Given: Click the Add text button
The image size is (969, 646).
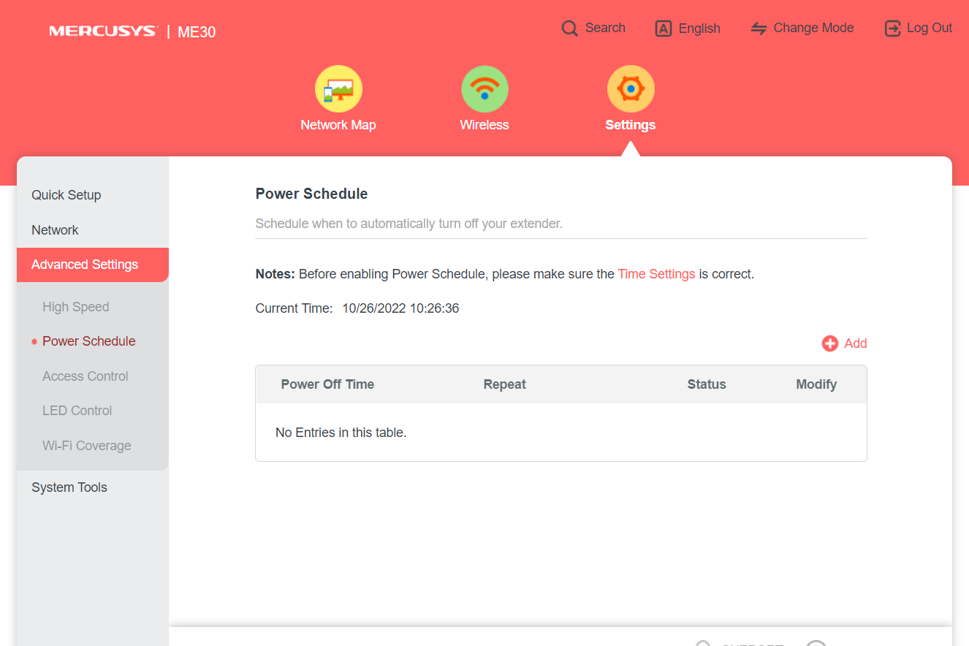Looking at the screenshot, I should point(856,343).
